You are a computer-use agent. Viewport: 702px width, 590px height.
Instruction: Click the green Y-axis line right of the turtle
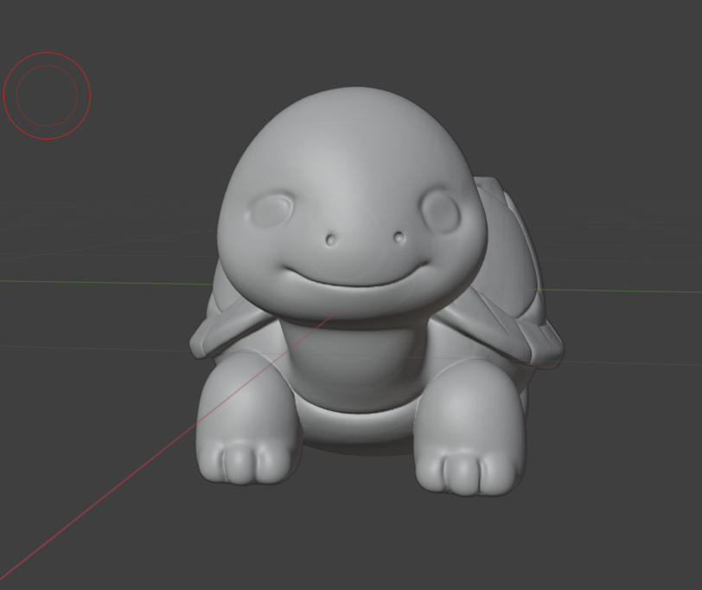622,290
